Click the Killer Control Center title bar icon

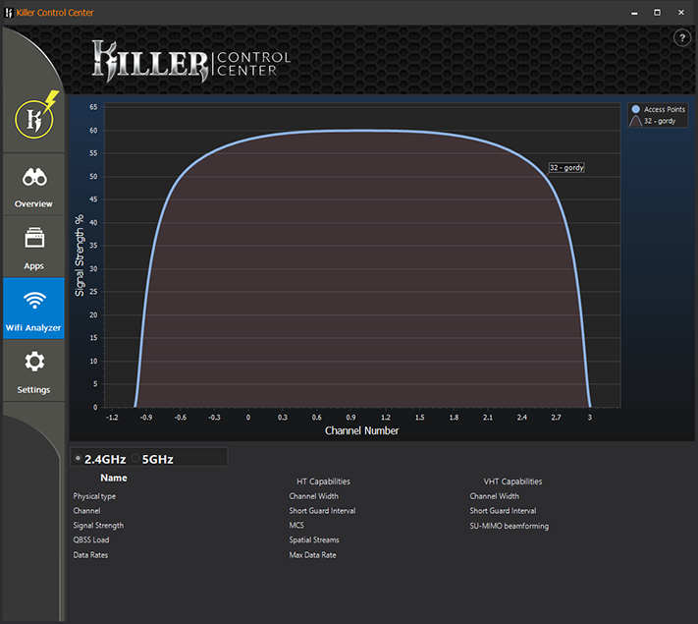click(9, 13)
